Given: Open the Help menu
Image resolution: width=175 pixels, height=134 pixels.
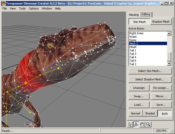Looking at the screenshot, I should (x=58, y=8).
